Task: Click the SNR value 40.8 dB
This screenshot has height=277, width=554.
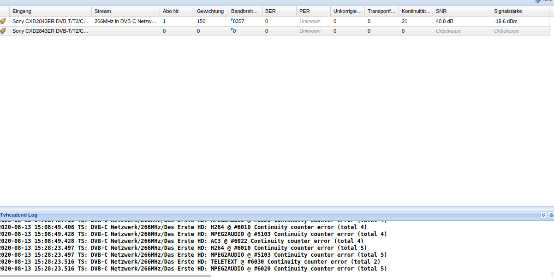Action: 445,21
